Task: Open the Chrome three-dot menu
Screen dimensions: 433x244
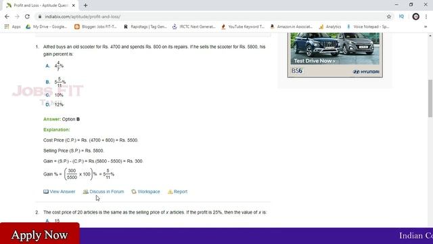Action: point(426,16)
